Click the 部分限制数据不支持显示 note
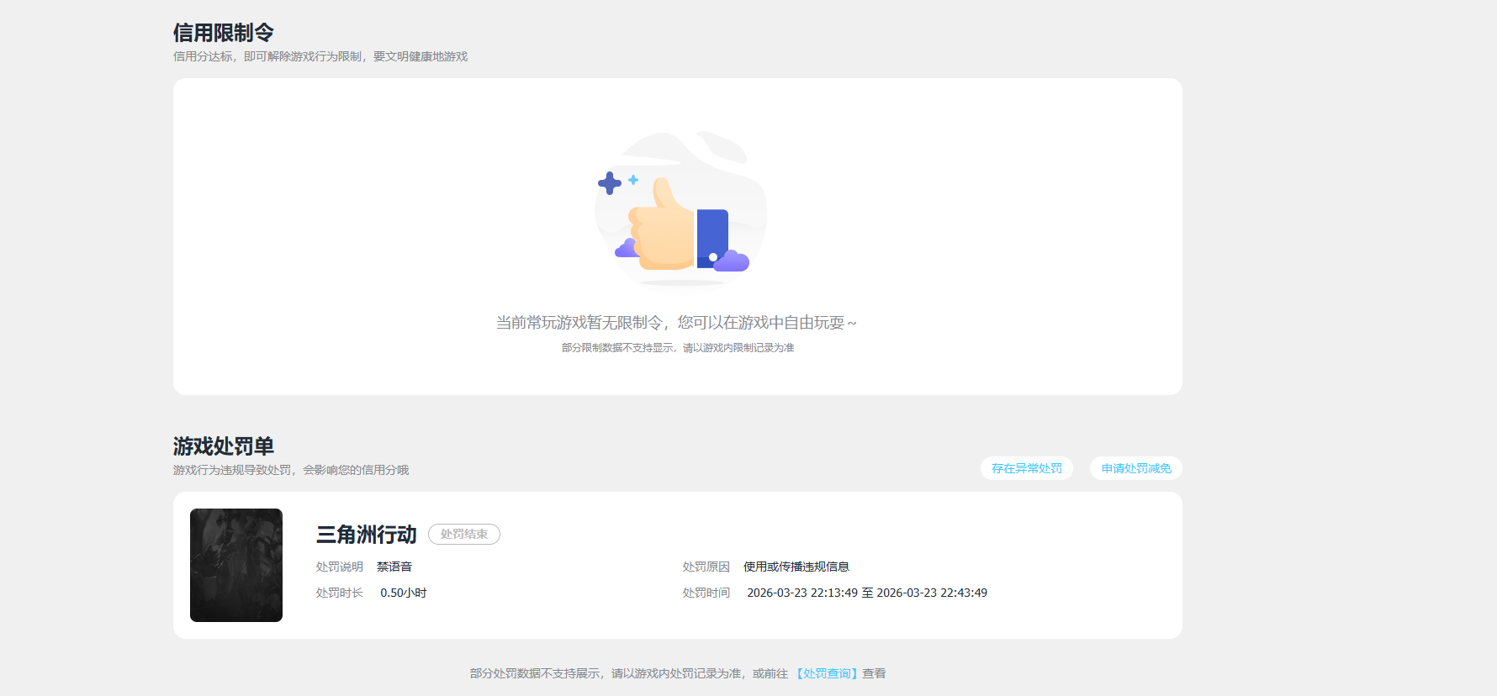 [678, 347]
